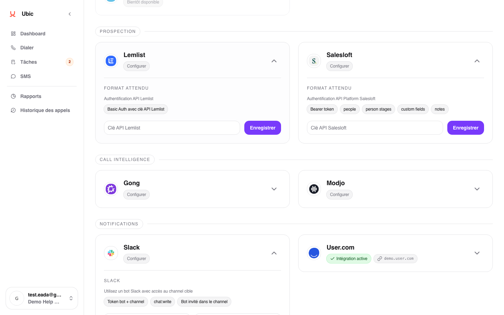Screen dimensions: 504x315
Task: Click the demo.user.com domain tag
Action: pyautogui.click(x=395, y=259)
